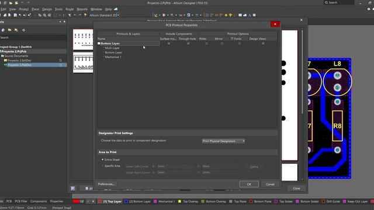Screen dimensions: 374x210
Task: Open the PCB panel tab
Action: tap(9, 201)
